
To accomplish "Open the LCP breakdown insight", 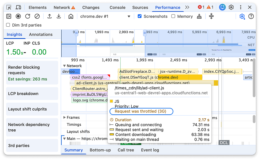I will pos(32,93).
